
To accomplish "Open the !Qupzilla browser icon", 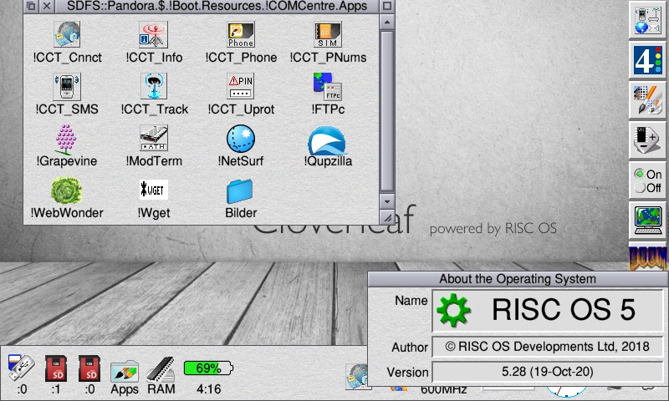I will click(326, 140).
